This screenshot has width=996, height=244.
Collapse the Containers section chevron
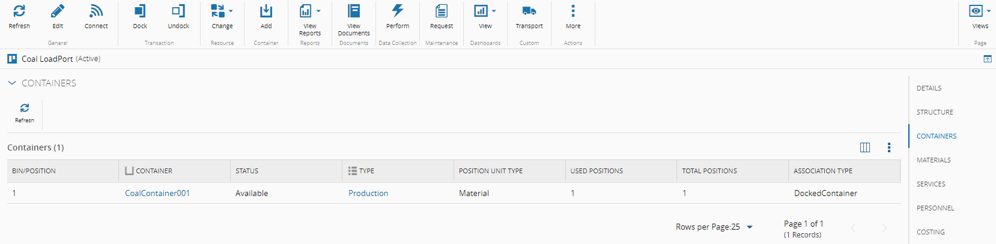[12, 83]
